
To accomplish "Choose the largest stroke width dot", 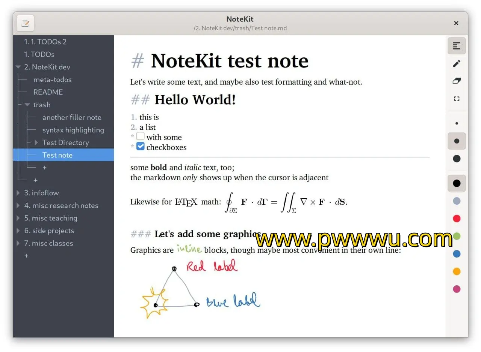I will click(457, 159).
